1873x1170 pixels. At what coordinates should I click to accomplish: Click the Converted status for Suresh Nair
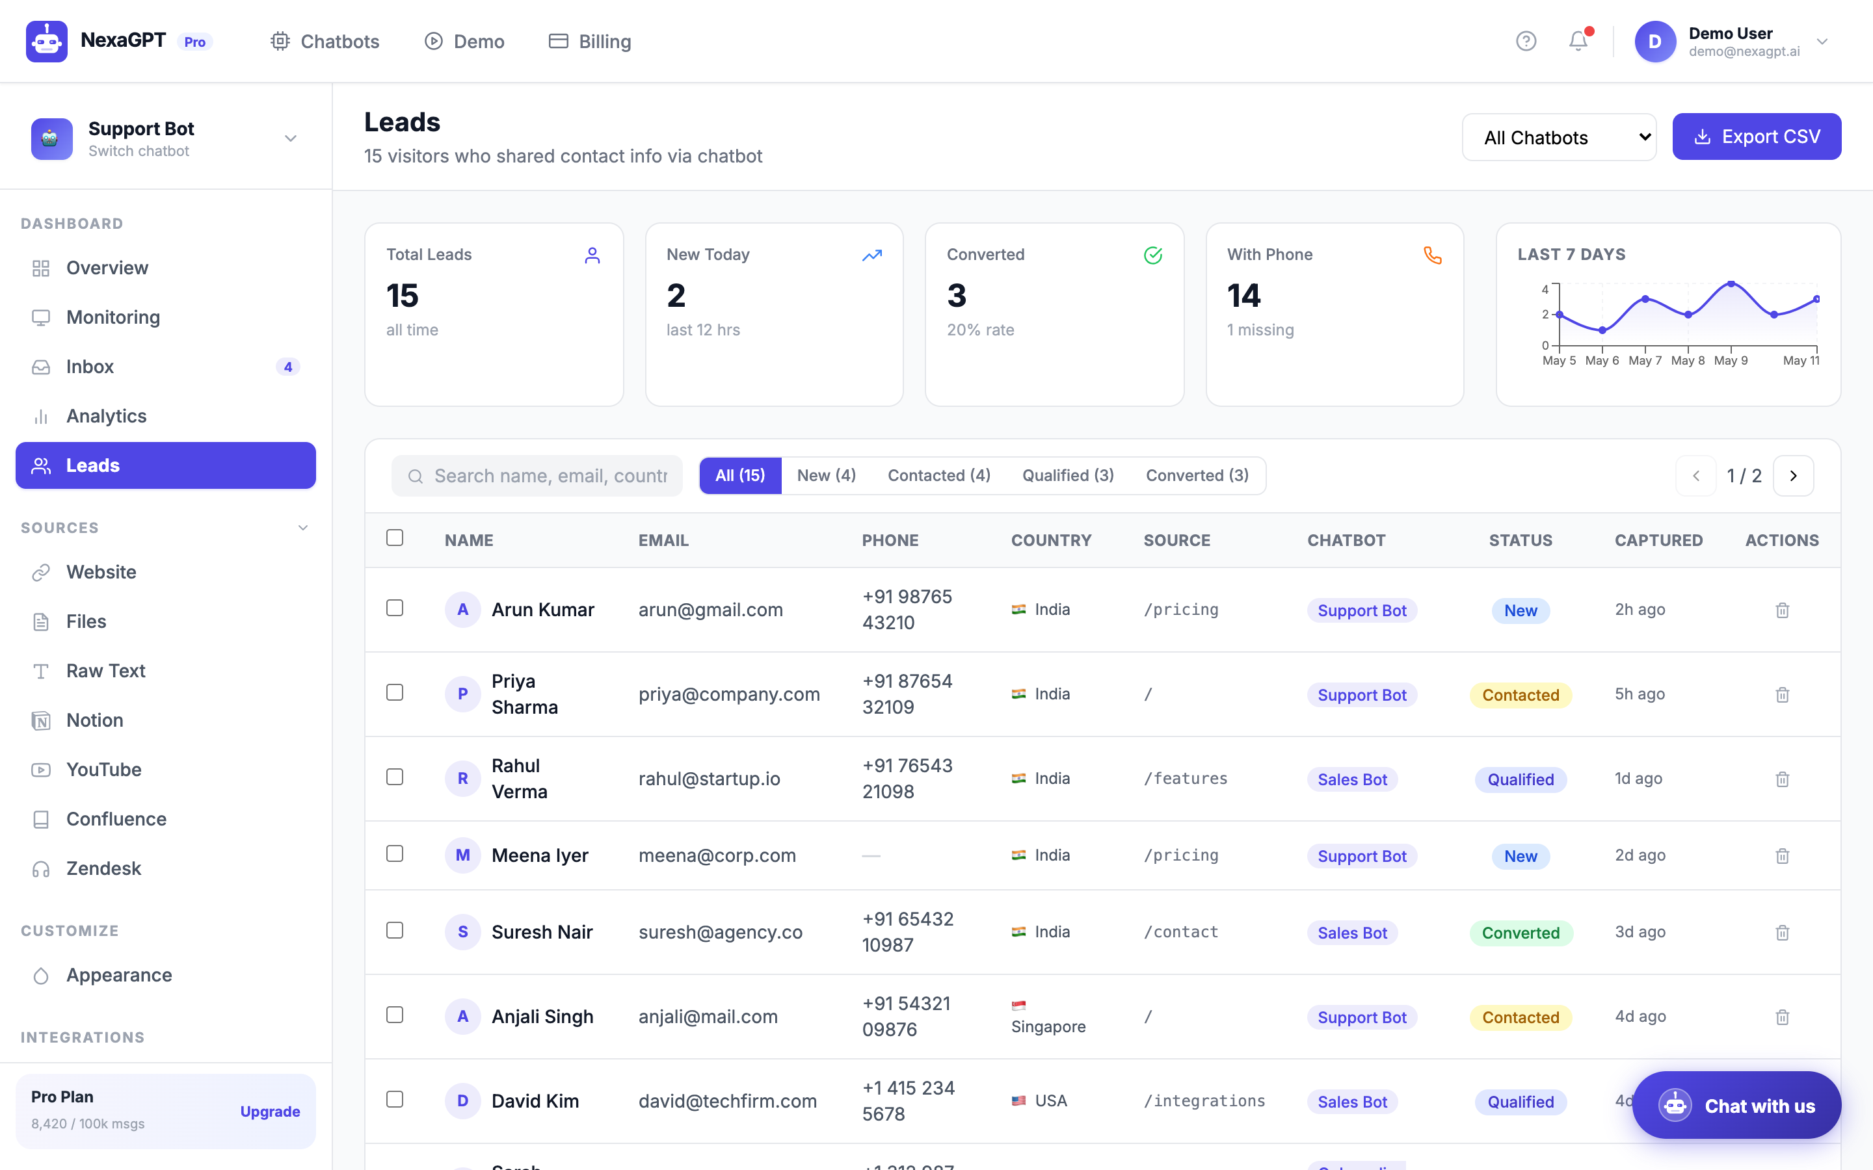click(x=1520, y=933)
